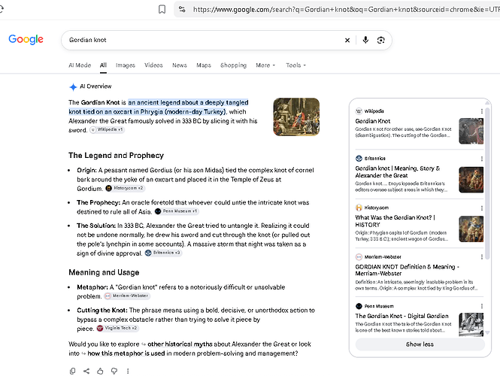Switch to Images tab

[126, 65]
